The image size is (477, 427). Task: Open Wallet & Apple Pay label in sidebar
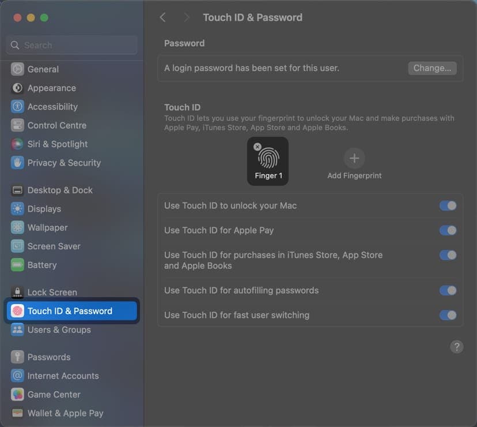(x=66, y=413)
